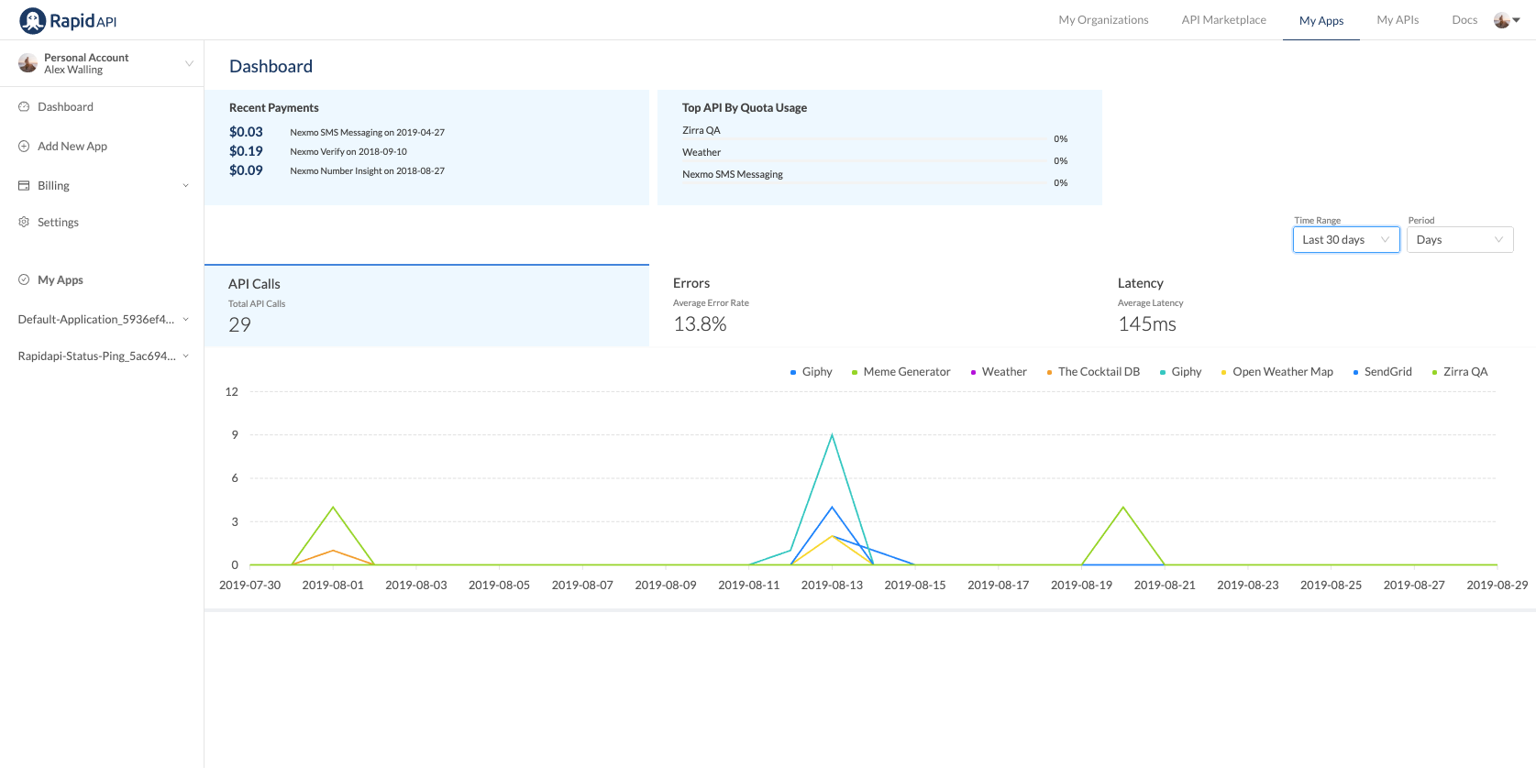
Task: Open API Marketplace
Action: pyautogui.click(x=1223, y=20)
